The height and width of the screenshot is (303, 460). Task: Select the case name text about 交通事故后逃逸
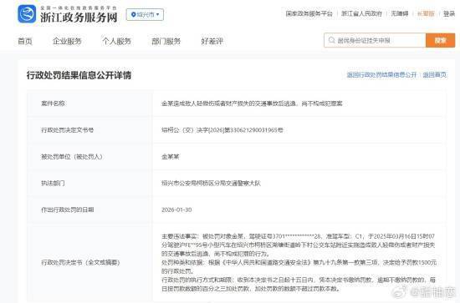(x=252, y=104)
